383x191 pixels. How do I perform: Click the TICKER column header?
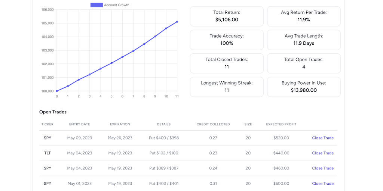(48, 124)
